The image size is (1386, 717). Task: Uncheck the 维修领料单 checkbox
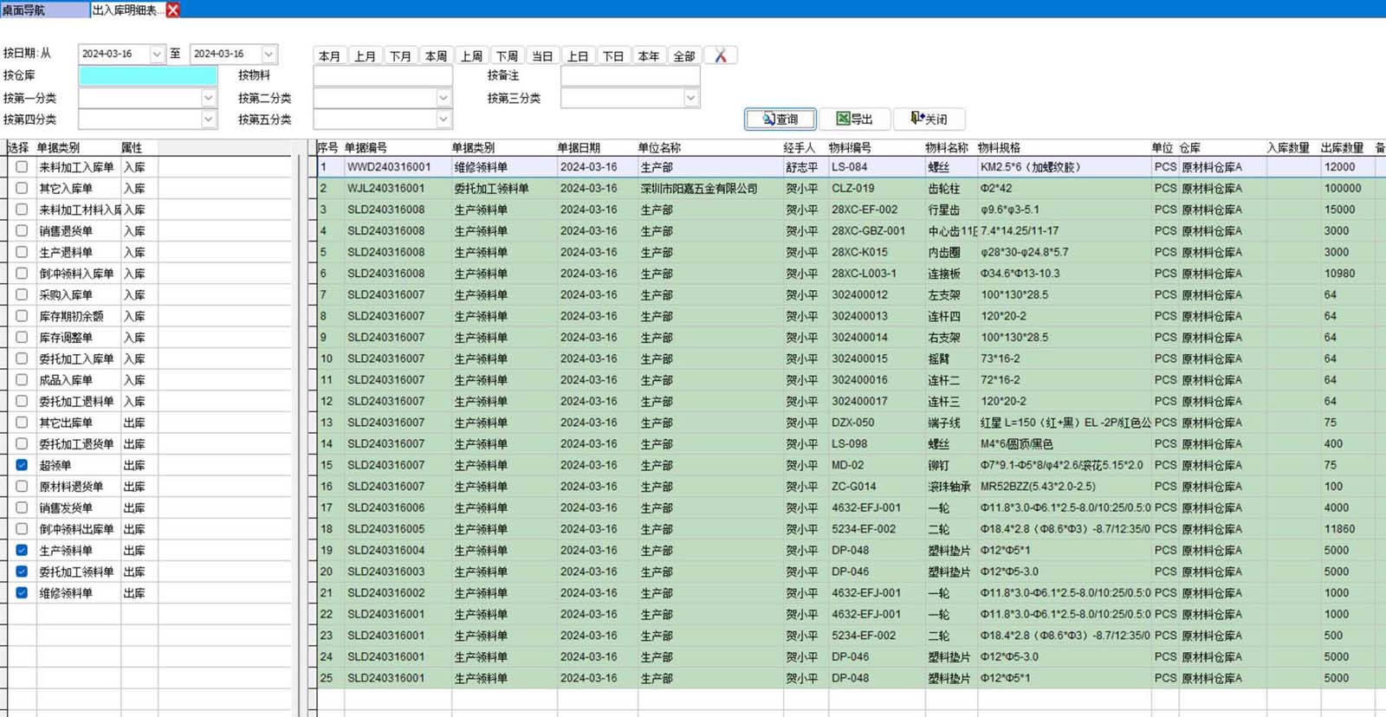pos(22,593)
